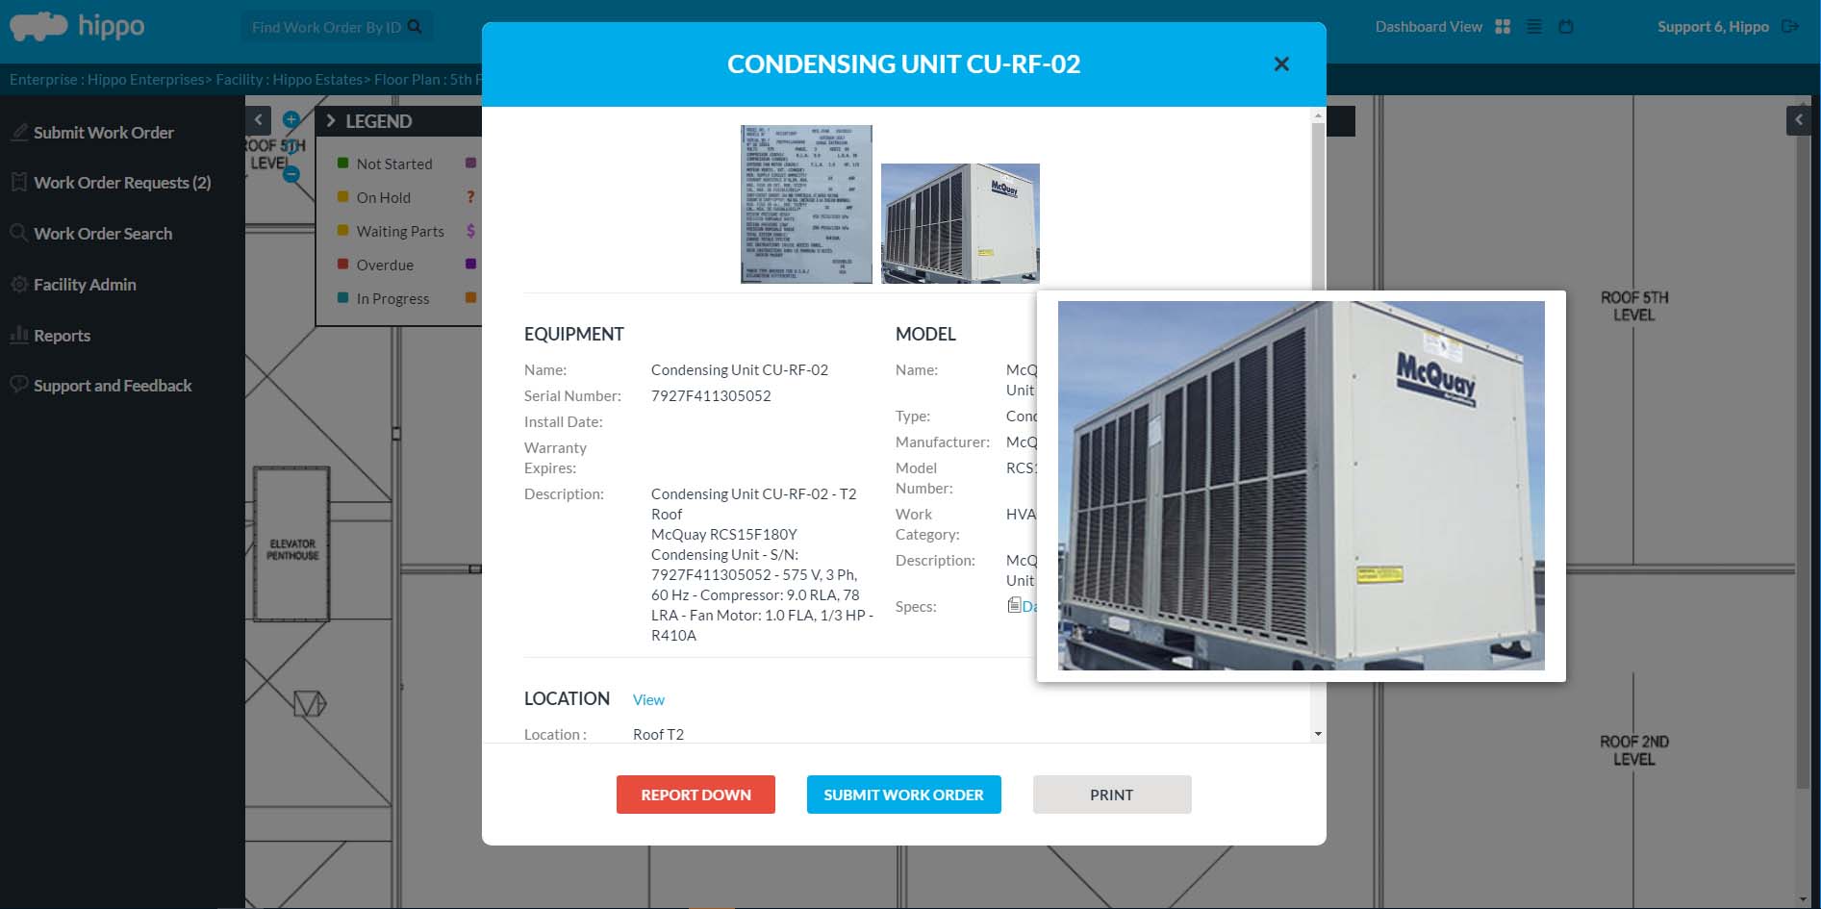This screenshot has height=909, width=1821.
Task: Click the Roof T2 location value
Action: [658, 734]
